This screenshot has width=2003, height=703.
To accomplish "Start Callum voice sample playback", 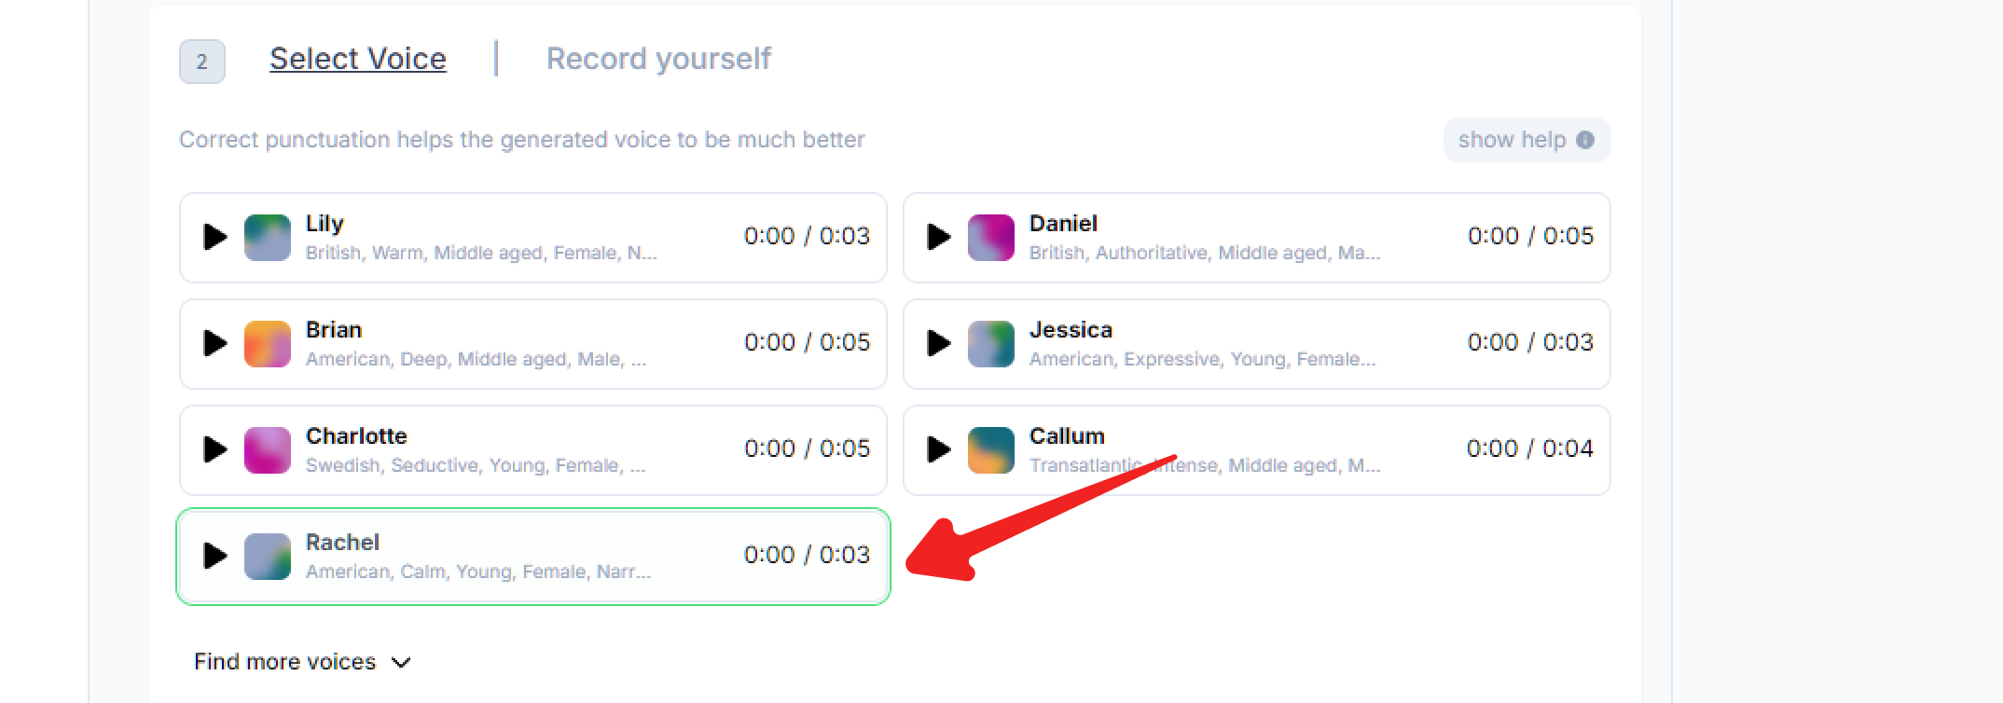I will pos(939,449).
